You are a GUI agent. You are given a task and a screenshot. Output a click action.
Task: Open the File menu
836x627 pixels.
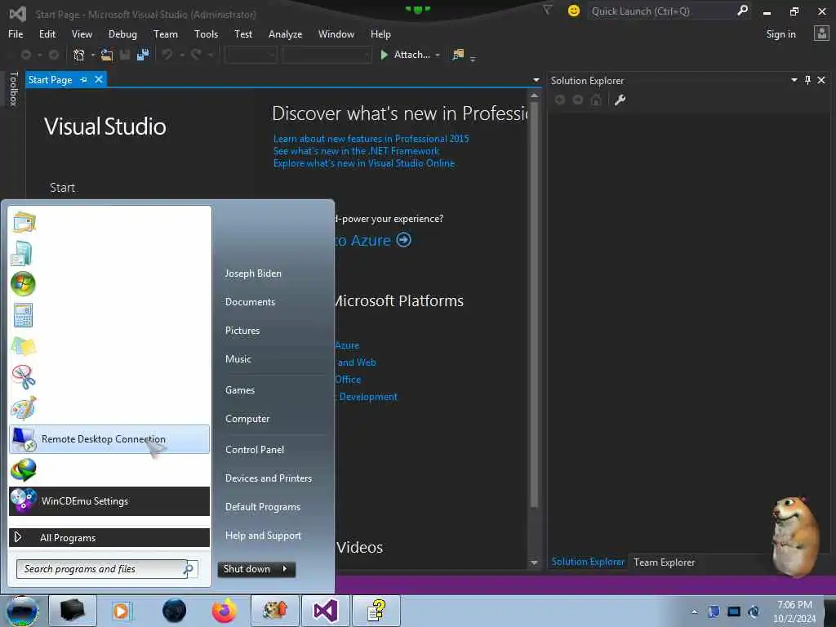pos(16,34)
